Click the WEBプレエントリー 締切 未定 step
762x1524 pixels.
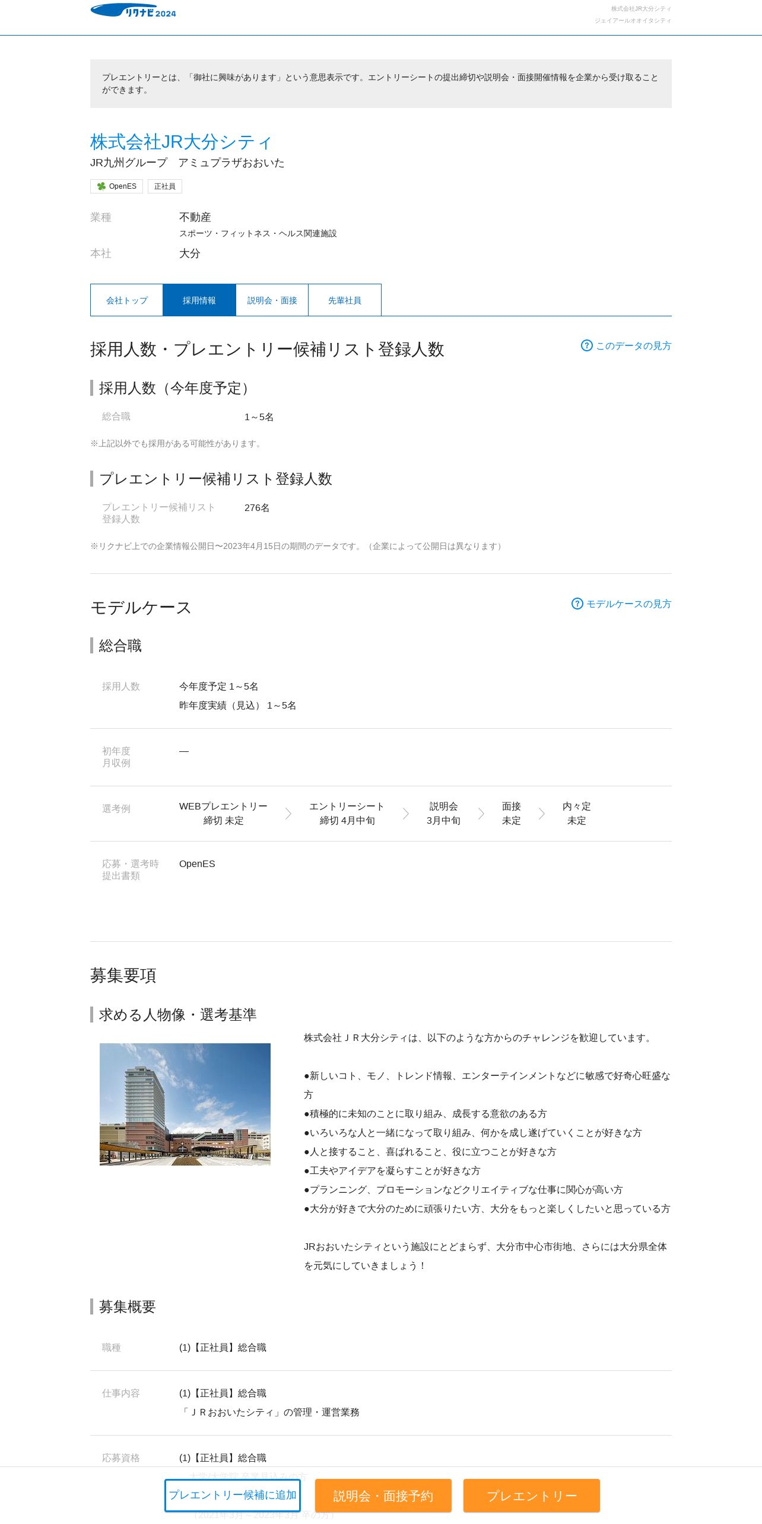point(223,814)
